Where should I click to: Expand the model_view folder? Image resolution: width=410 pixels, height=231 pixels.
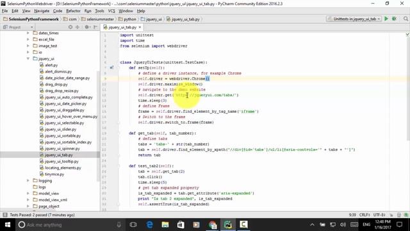point(28,193)
